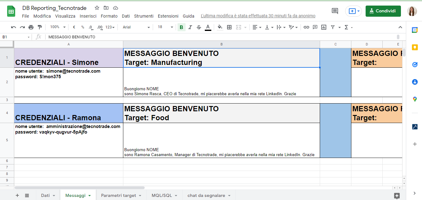Open the borders tool
422x200 pixels.
pyautogui.click(x=229, y=27)
